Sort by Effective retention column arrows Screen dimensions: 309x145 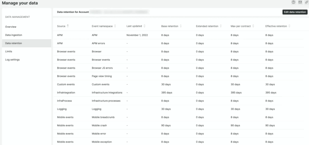(x=289, y=26)
